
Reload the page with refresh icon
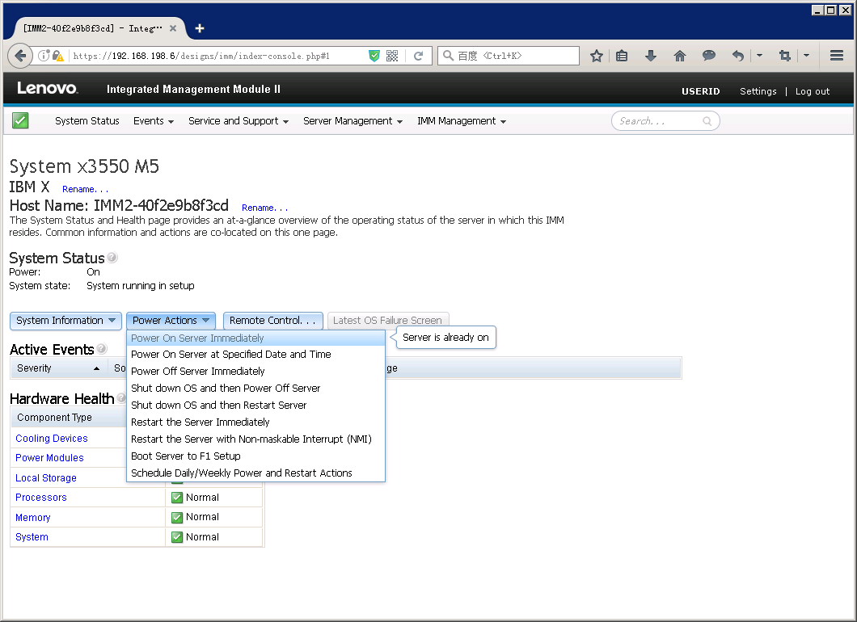(x=418, y=56)
